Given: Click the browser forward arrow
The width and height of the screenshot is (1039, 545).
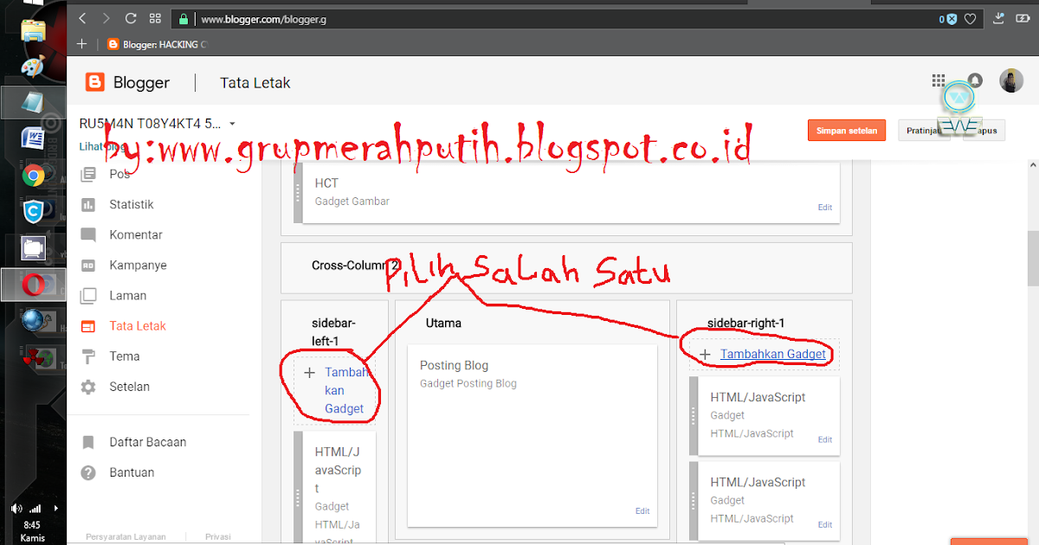Looking at the screenshot, I should point(106,18).
